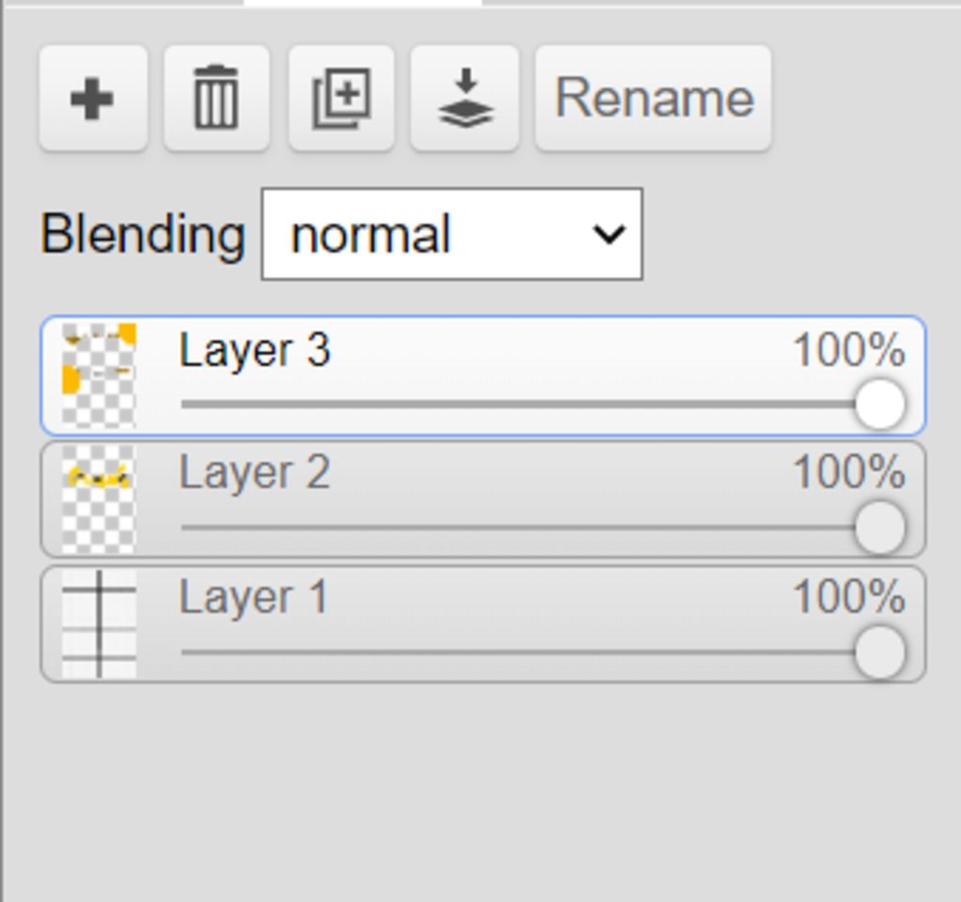Click the 100% opacity value of Layer 1
The image size is (961, 902).
tap(848, 597)
